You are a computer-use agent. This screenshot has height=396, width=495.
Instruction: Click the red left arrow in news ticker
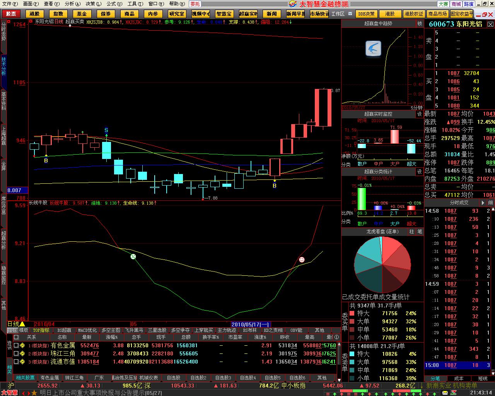tap(24, 393)
